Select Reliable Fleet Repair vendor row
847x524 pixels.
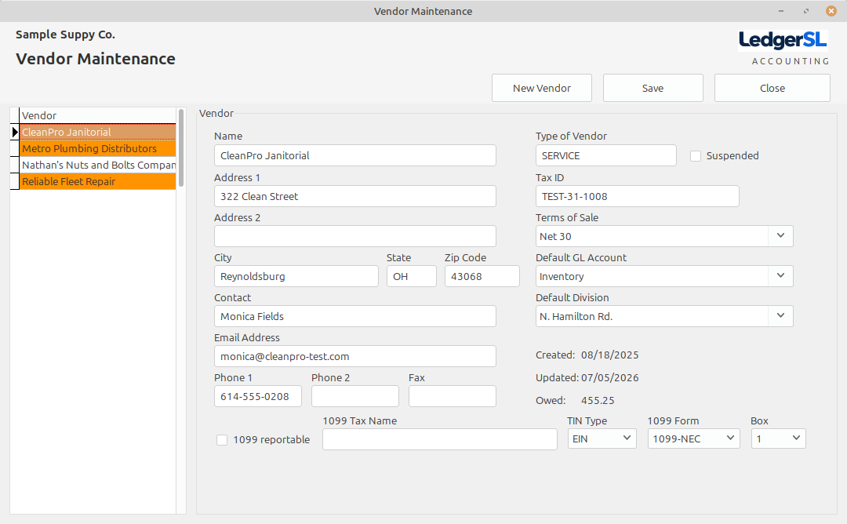click(x=98, y=181)
